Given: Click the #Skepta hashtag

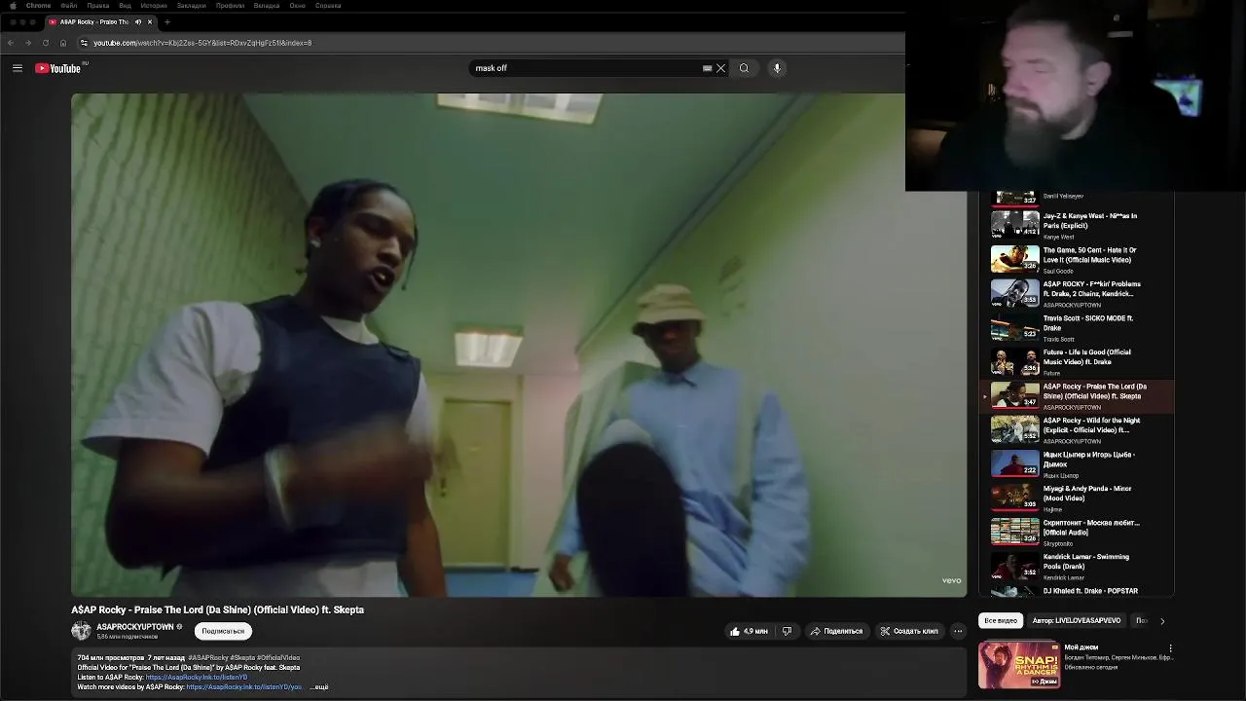Looking at the screenshot, I should [243, 658].
